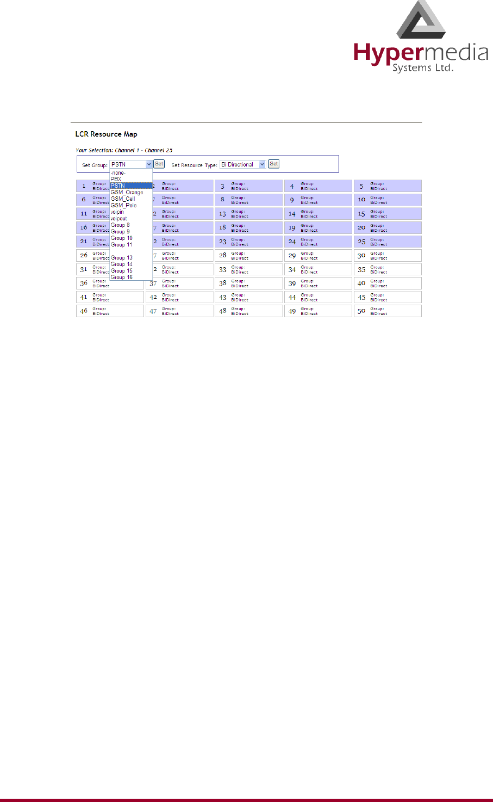
Task: Choose Group 14 from the dropdown list
Action: pos(131,264)
